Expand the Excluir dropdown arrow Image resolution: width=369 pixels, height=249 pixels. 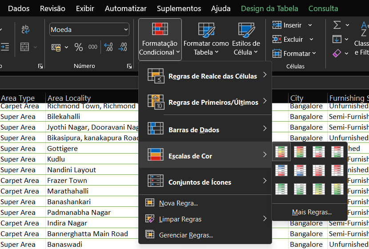(x=311, y=39)
